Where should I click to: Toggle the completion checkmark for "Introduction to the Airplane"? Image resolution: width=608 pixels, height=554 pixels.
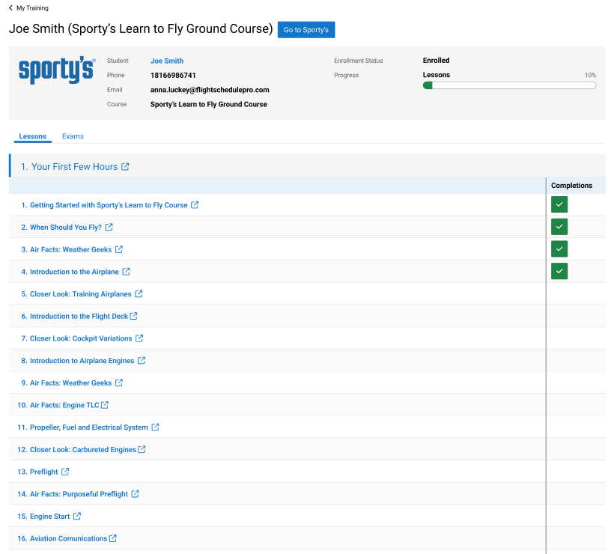click(x=559, y=271)
